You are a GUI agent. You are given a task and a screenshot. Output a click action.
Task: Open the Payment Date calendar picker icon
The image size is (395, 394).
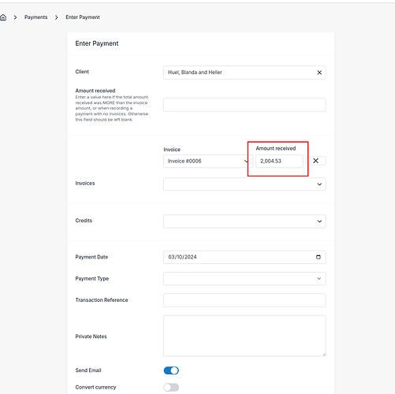[319, 257]
